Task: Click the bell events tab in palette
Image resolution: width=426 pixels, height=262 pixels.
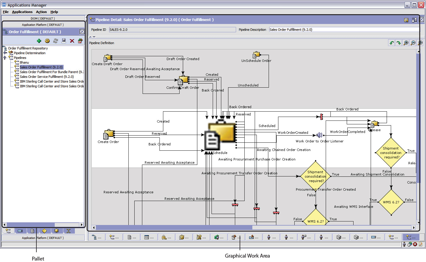Action: coord(56,231)
